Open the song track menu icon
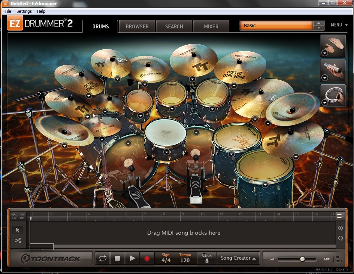Image resolution: width=354 pixels, height=274 pixels. tap(340, 216)
